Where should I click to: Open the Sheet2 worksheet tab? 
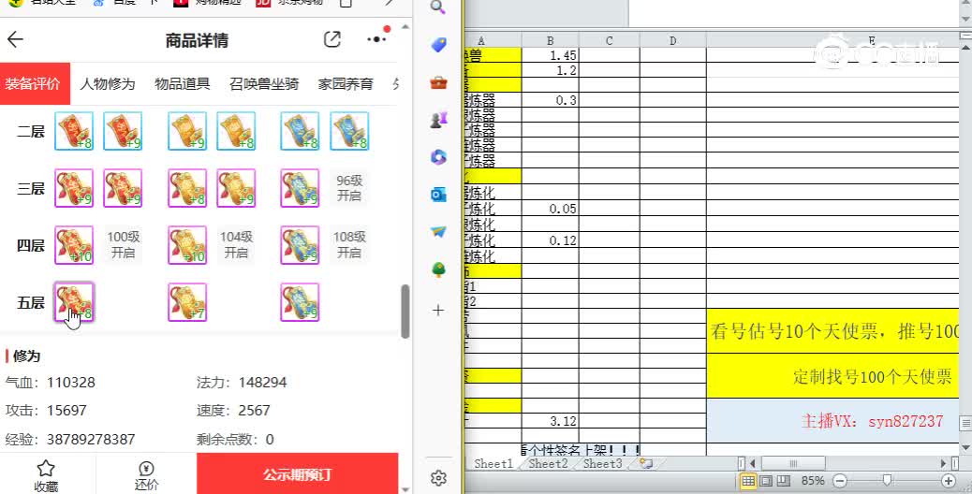(548, 463)
